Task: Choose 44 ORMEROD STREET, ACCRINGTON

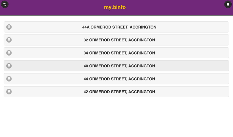Action: pos(116,79)
